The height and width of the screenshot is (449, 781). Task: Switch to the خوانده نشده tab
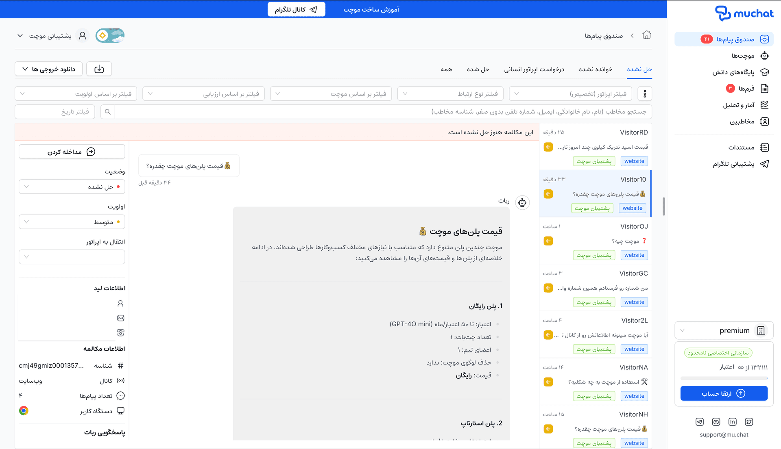pyautogui.click(x=596, y=69)
